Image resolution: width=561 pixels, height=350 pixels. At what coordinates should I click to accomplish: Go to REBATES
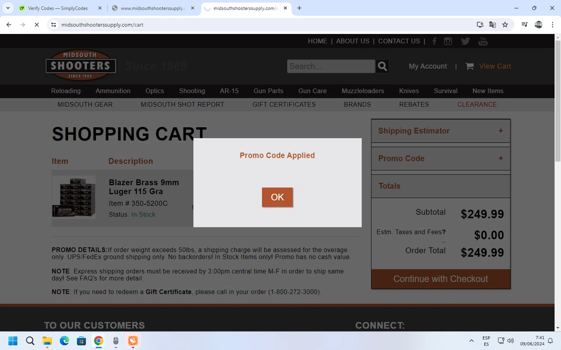click(414, 104)
